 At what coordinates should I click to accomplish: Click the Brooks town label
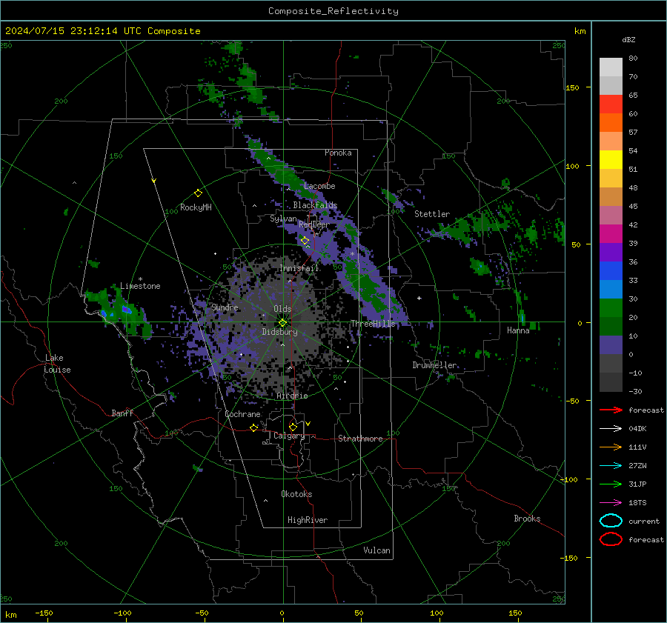click(x=527, y=519)
